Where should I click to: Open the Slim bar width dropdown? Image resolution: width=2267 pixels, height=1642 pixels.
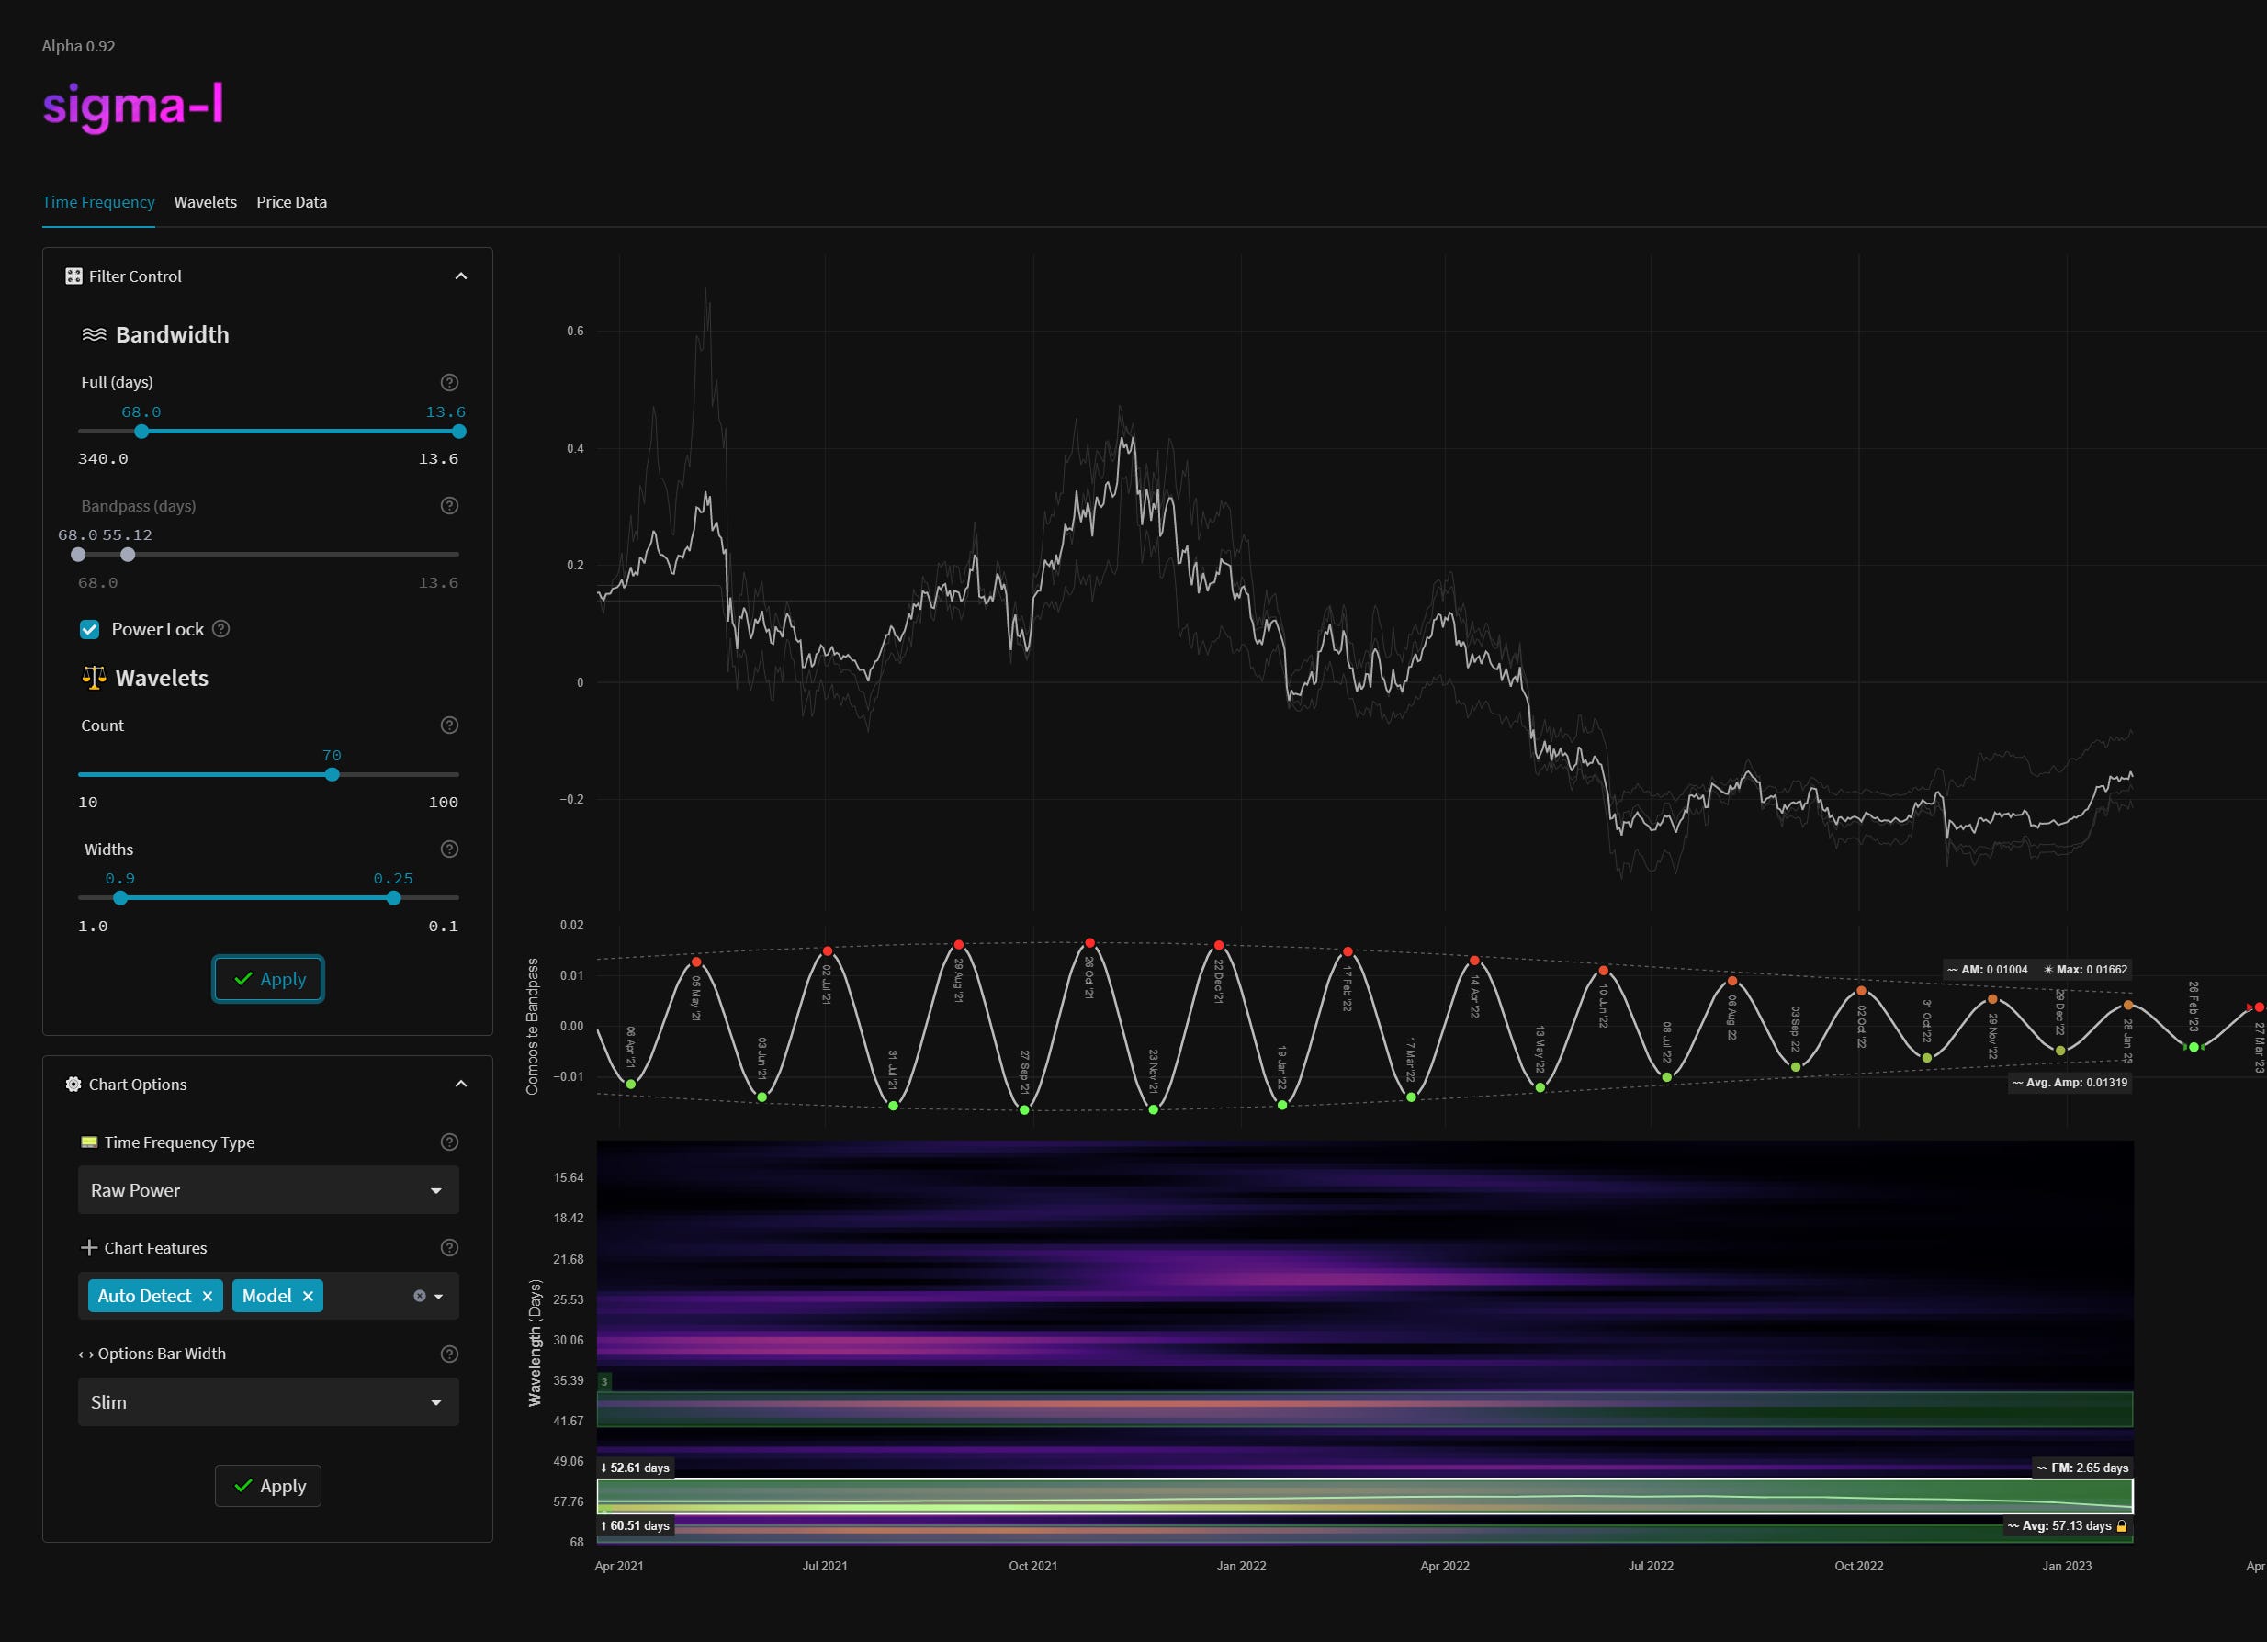click(x=268, y=1402)
